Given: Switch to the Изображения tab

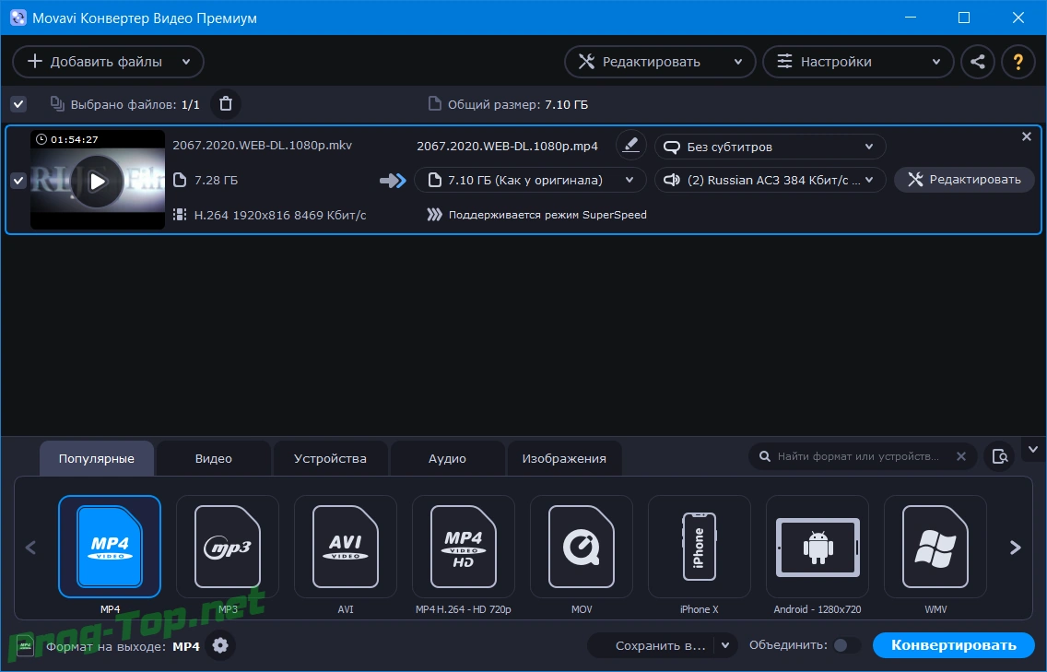Looking at the screenshot, I should pyautogui.click(x=564, y=458).
